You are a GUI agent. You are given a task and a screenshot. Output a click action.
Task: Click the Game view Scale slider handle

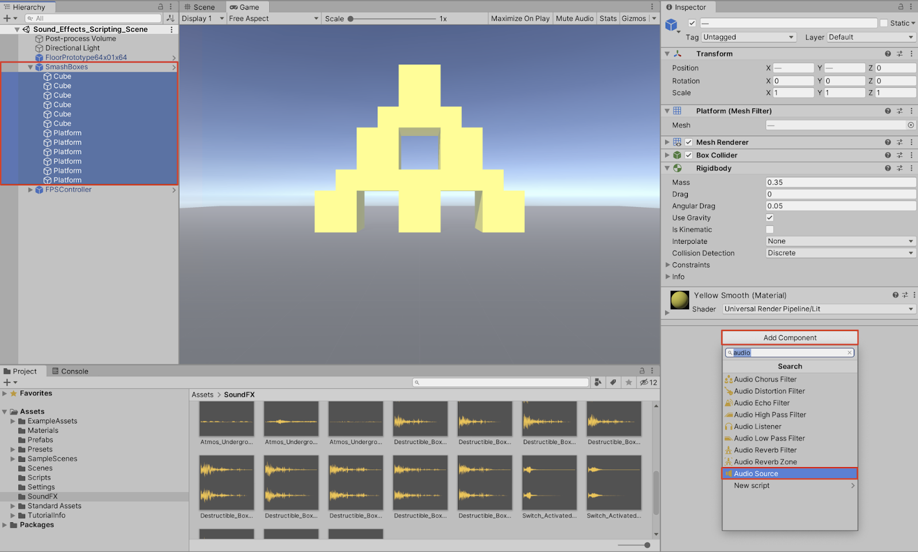coord(351,19)
